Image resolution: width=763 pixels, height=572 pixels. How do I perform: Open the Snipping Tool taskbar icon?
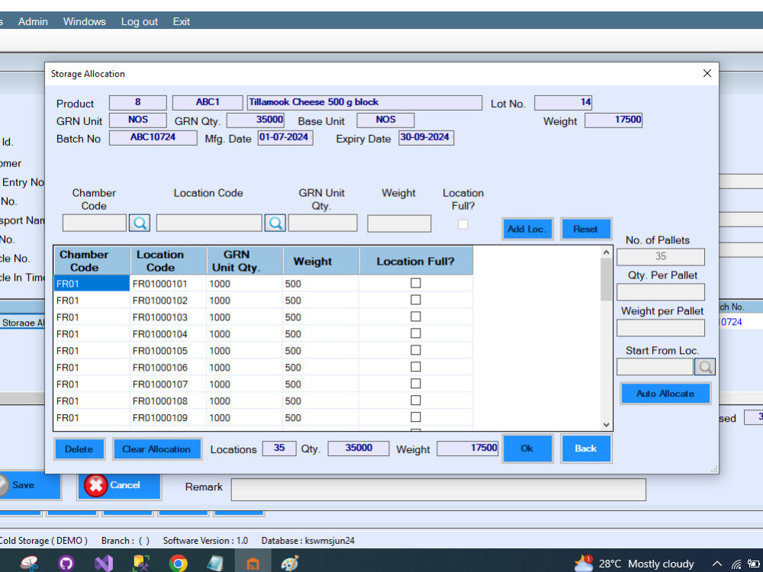click(29, 564)
